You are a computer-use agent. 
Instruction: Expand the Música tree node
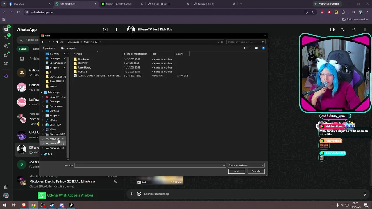click(x=43, y=120)
